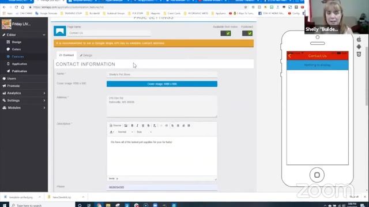Screen dimensions: 369x207
Task: Toggle the first green checkbox left of Published
Action: click(225, 33)
